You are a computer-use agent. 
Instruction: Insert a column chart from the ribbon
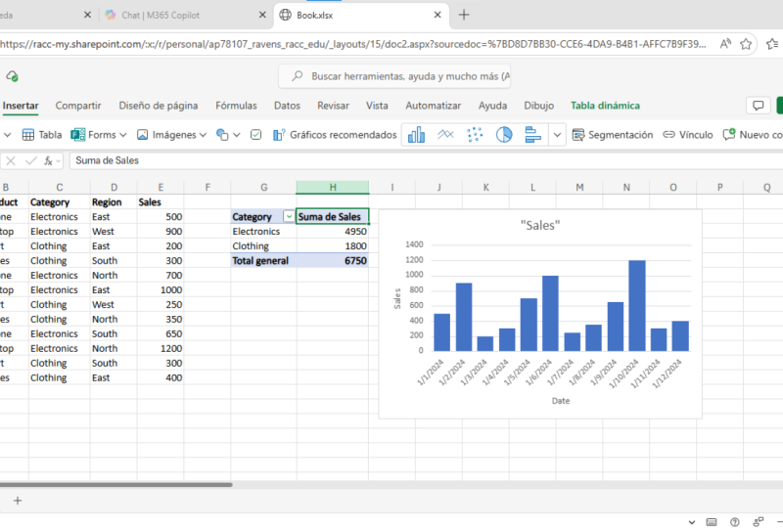point(416,135)
